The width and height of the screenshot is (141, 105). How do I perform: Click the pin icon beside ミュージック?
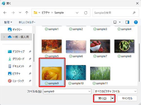pyautogui.click(x=30, y=81)
